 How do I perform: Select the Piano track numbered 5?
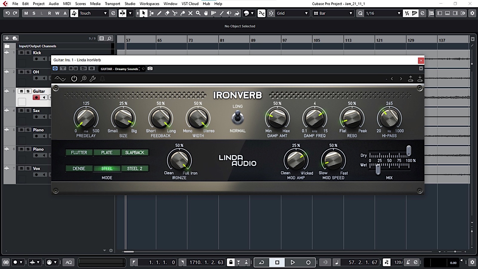tap(38, 130)
